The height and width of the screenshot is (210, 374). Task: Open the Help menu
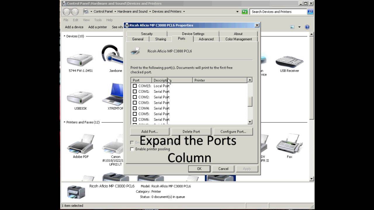point(109,20)
